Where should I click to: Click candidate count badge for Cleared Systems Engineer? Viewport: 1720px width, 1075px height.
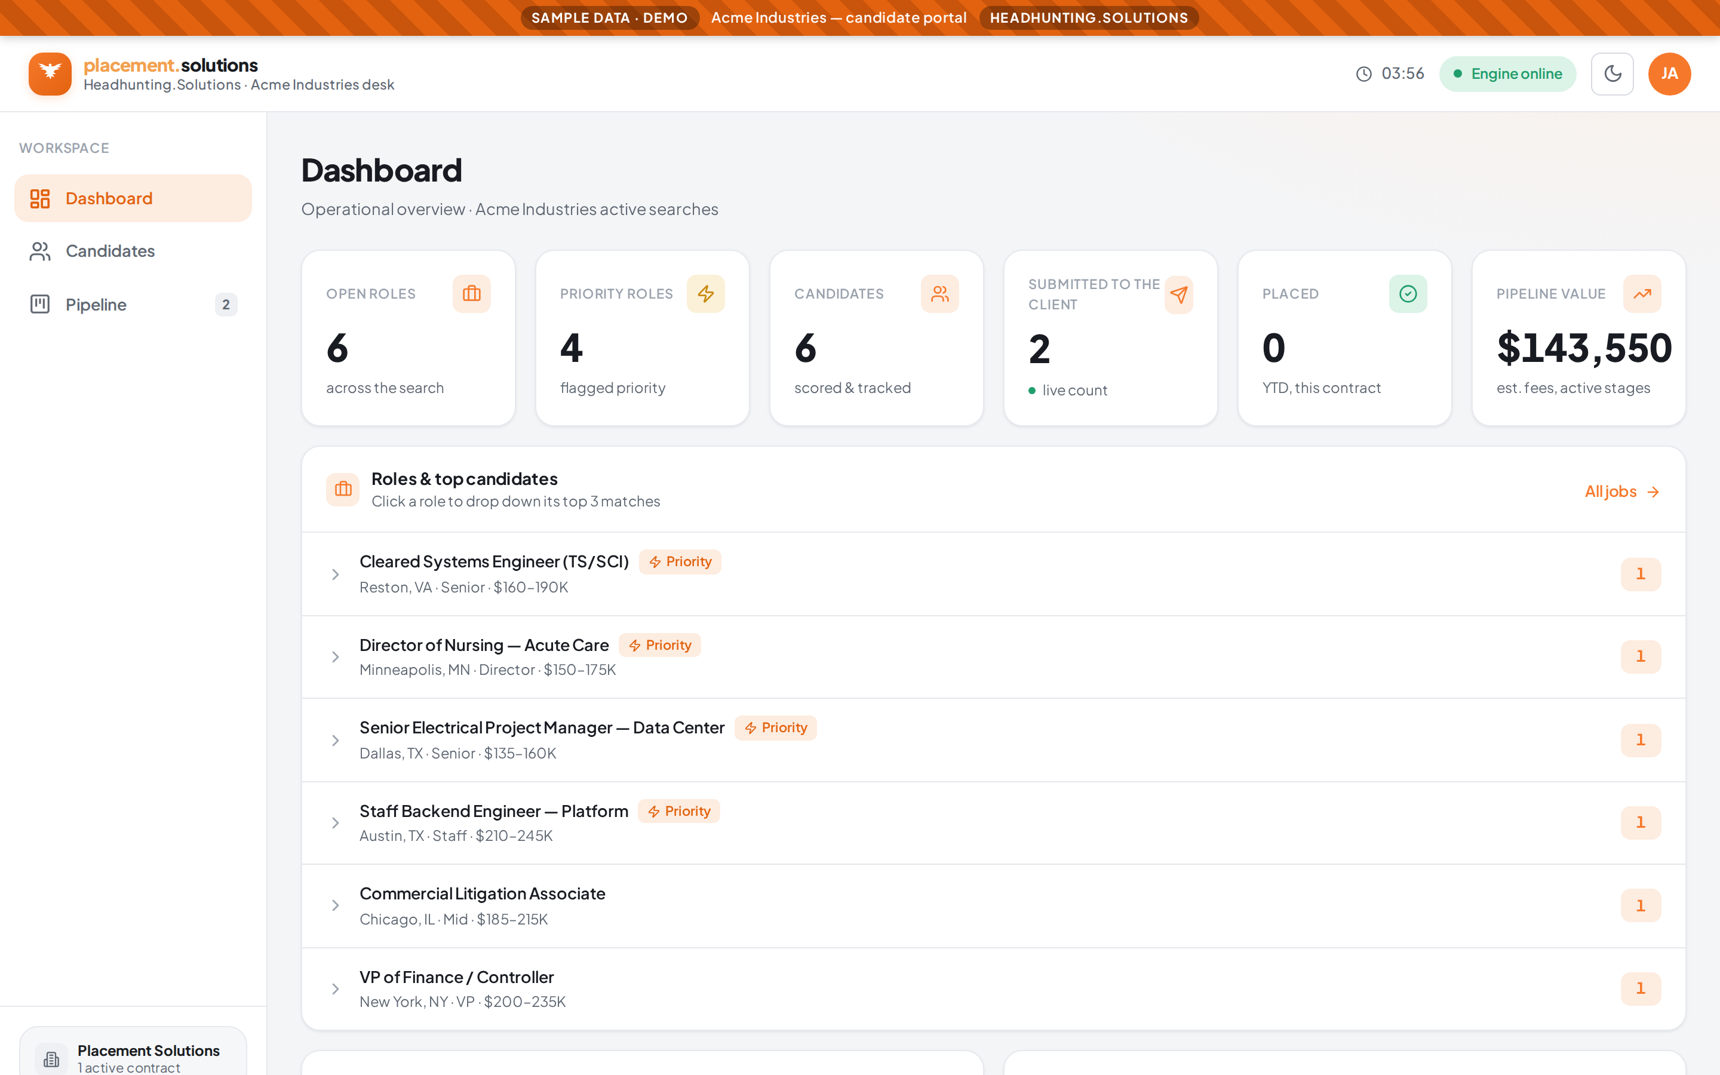1641,574
